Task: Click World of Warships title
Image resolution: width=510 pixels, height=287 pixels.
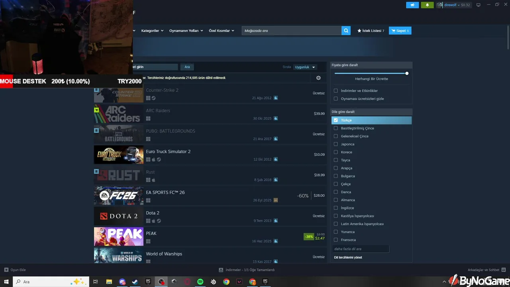Action: 164,254
